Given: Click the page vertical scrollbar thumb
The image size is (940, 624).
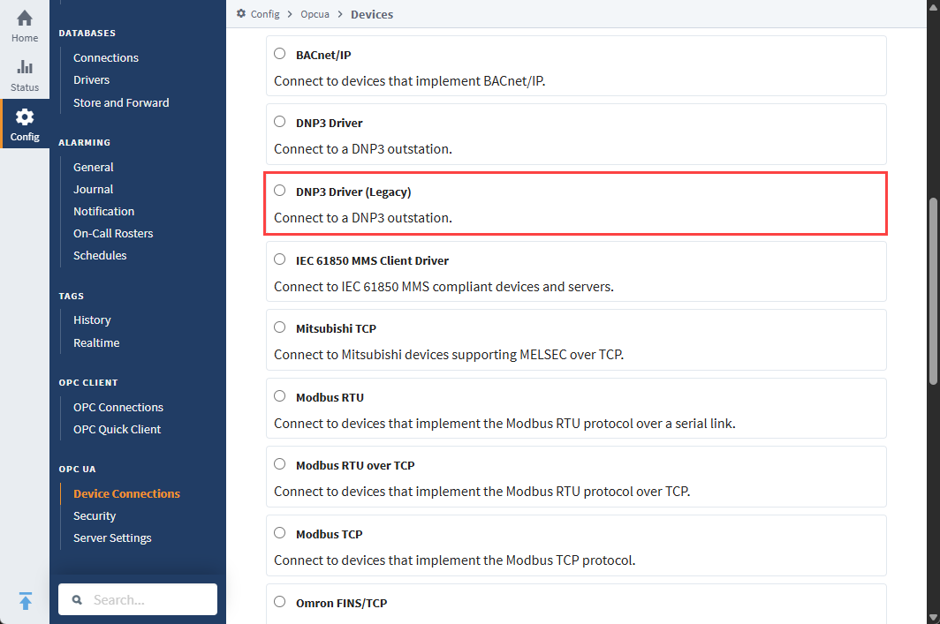Looking at the screenshot, I should click(x=933, y=291).
